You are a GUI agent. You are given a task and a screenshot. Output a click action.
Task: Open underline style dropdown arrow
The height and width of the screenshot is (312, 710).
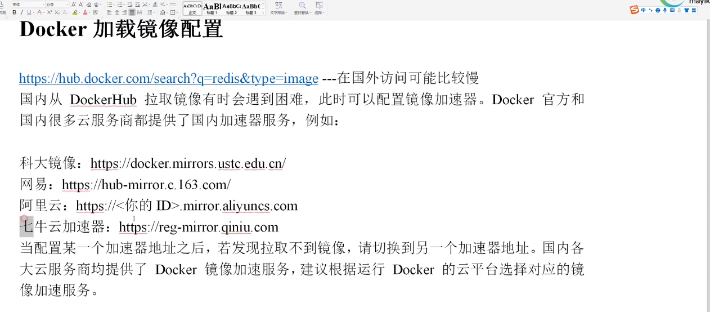click(x=34, y=12)
